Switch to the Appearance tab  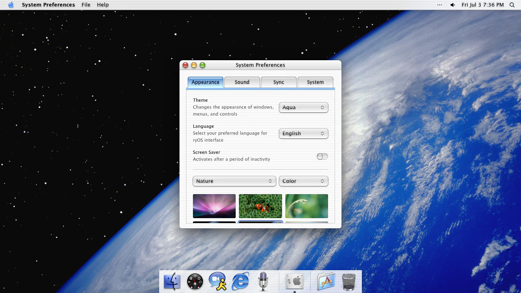click(x=206, y=82)
